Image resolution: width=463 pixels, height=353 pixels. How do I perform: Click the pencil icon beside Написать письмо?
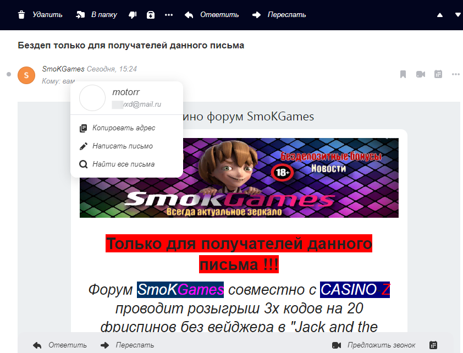pyautogui.click(x=84, y=146)
